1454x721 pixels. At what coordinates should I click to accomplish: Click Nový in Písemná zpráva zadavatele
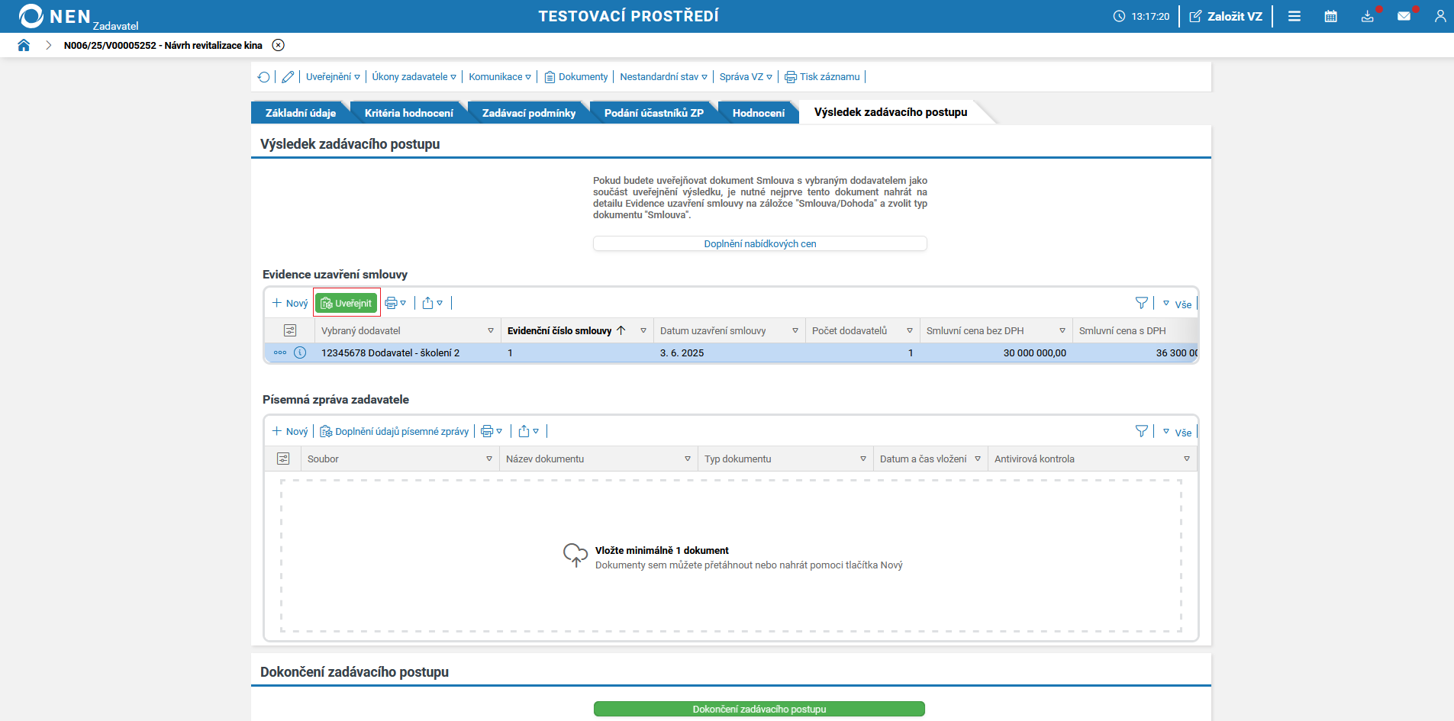[290, 431]
